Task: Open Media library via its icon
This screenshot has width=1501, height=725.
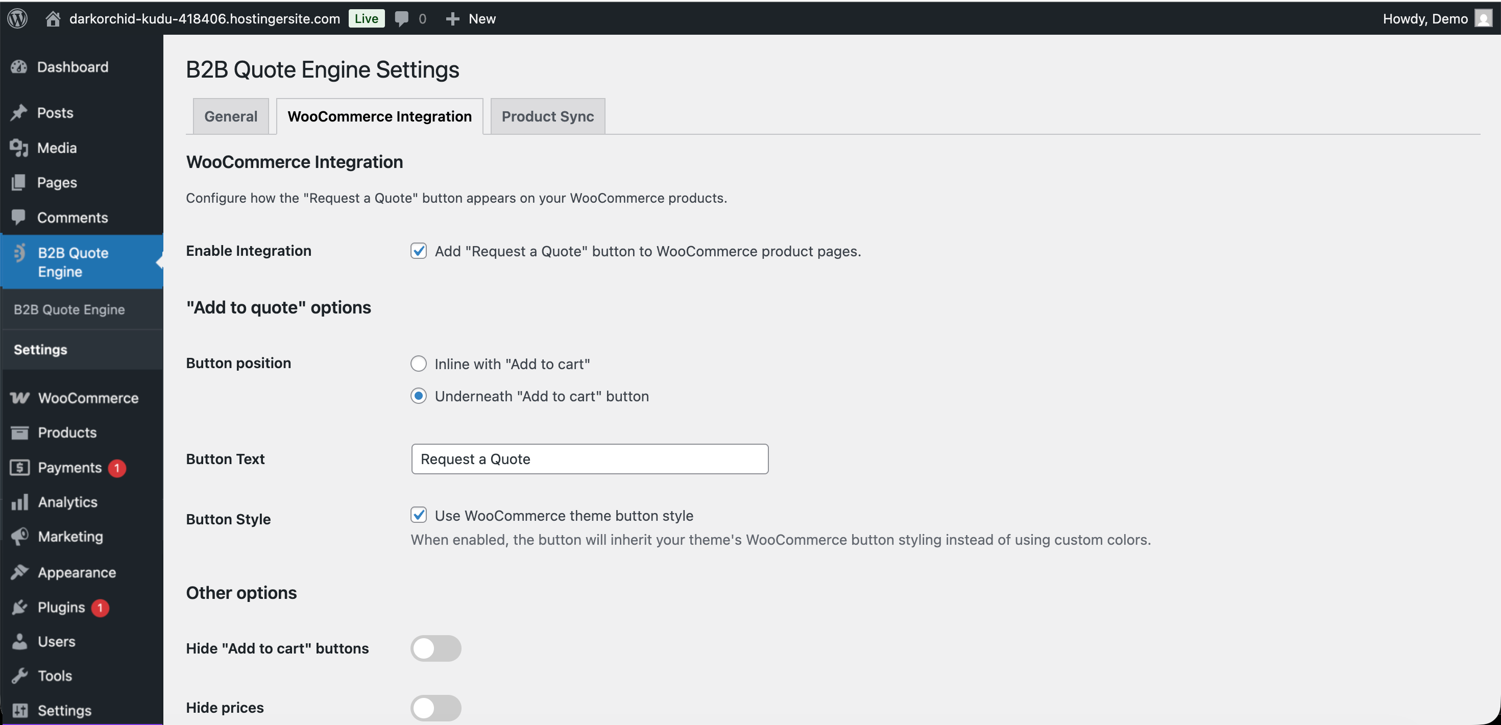Action: click(19, 148)
